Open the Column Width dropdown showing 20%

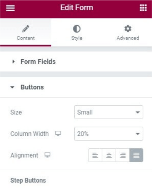pyautogui.click(x=109, y=134)
